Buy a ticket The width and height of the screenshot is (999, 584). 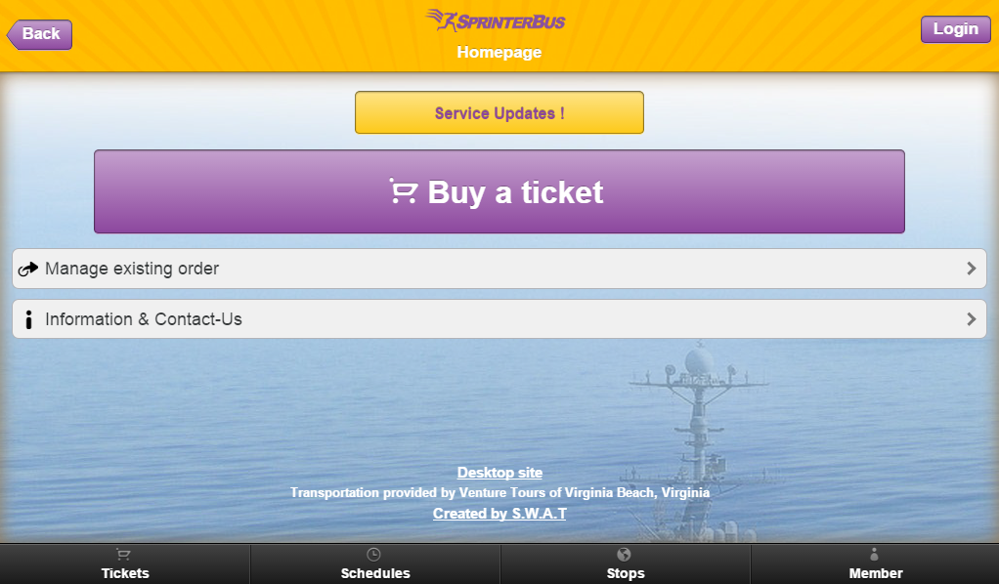click(499, 191)
